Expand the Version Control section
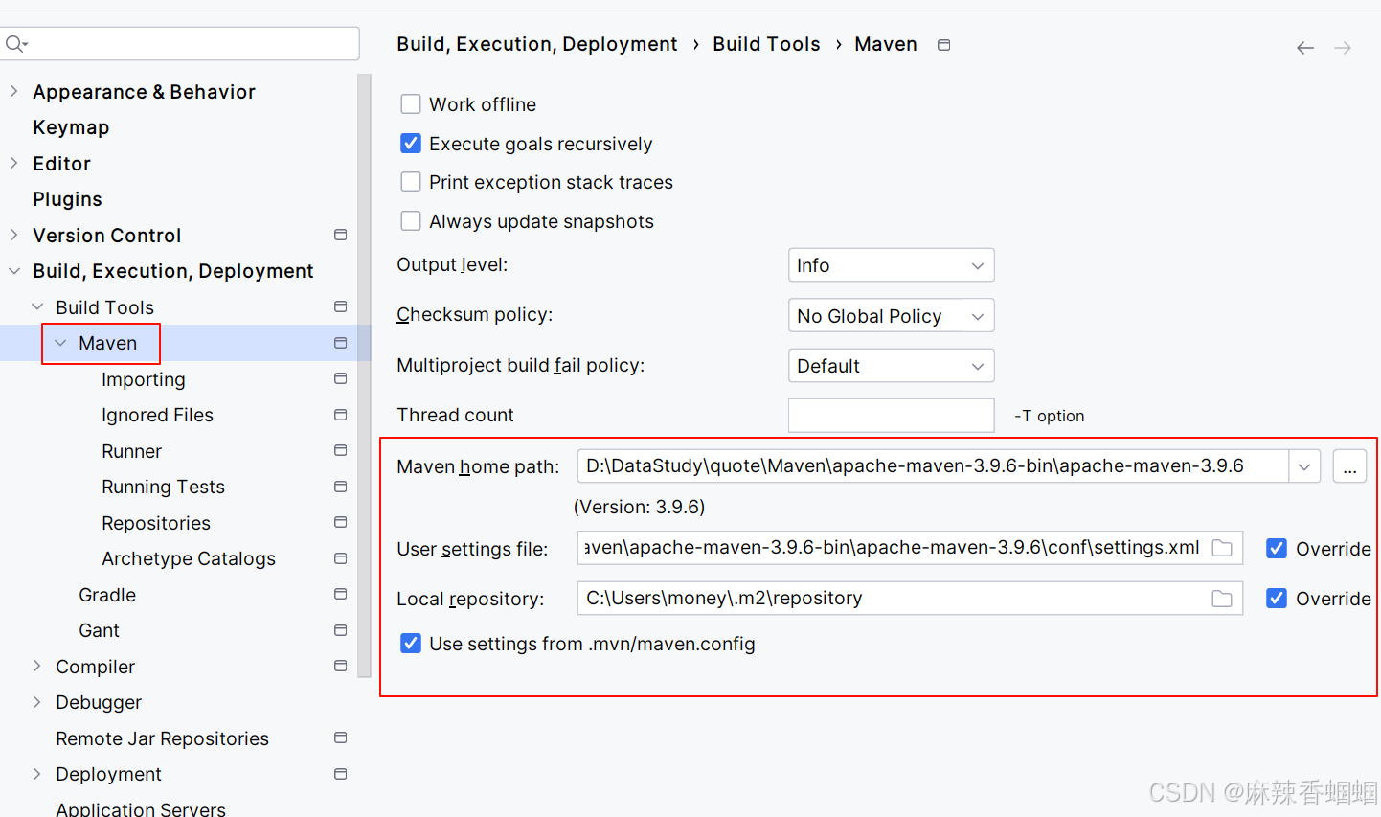 pos(13,235)
